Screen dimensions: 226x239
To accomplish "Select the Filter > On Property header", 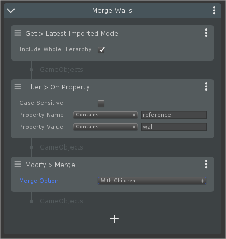I will pos(58,87).
